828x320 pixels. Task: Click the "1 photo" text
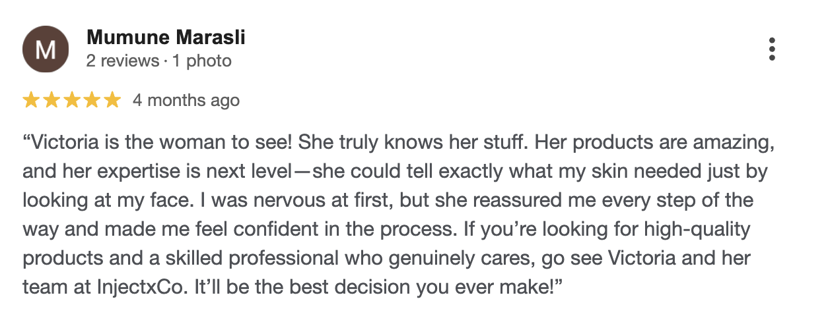coord(202,61)
